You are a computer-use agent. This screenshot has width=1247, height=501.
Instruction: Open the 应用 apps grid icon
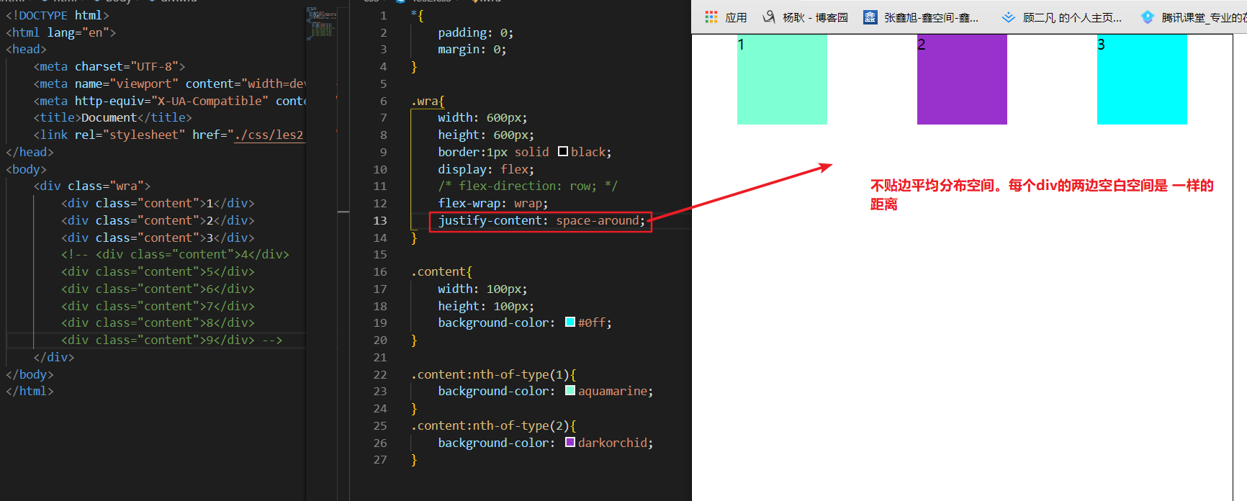(711, 17)
